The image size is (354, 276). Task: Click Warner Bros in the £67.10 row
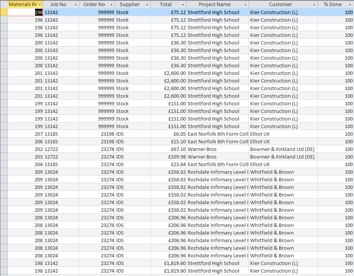click(202, 149)
